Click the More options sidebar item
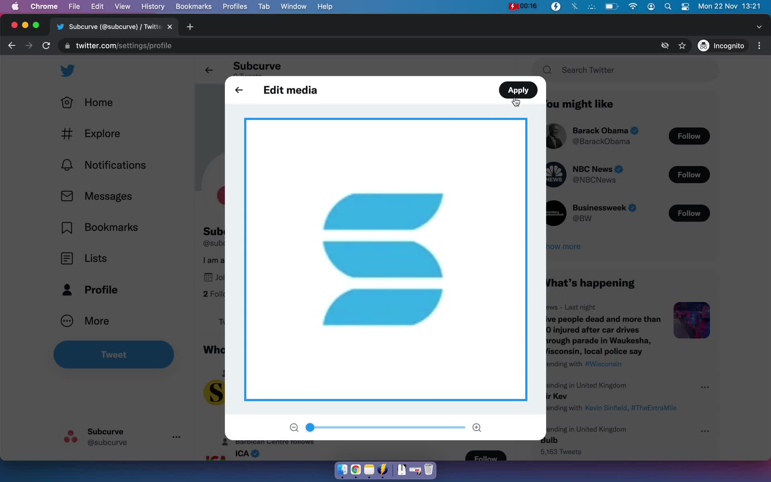Image resolution: width=771 pixels, height=482 pixels. point(97,321)
